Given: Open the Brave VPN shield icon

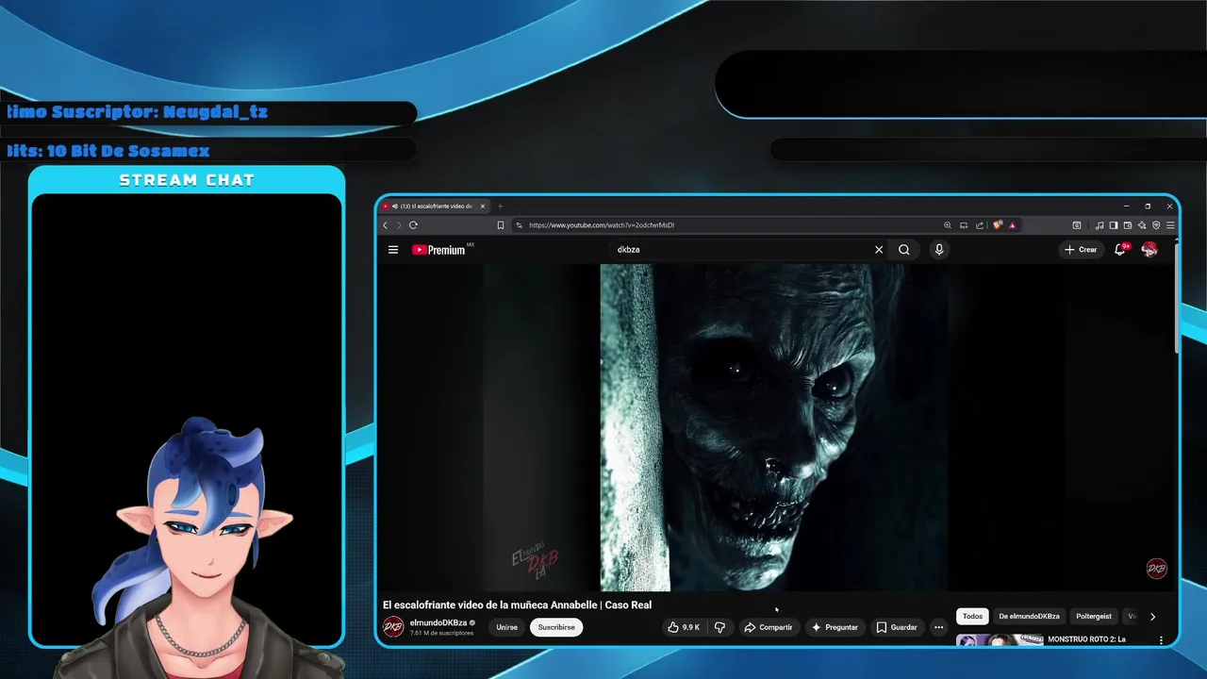Looking at the screenshot, I should (x=1156, y=225).
